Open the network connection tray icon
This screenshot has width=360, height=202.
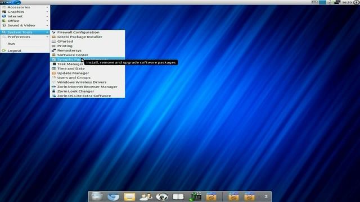click(337, 2)
